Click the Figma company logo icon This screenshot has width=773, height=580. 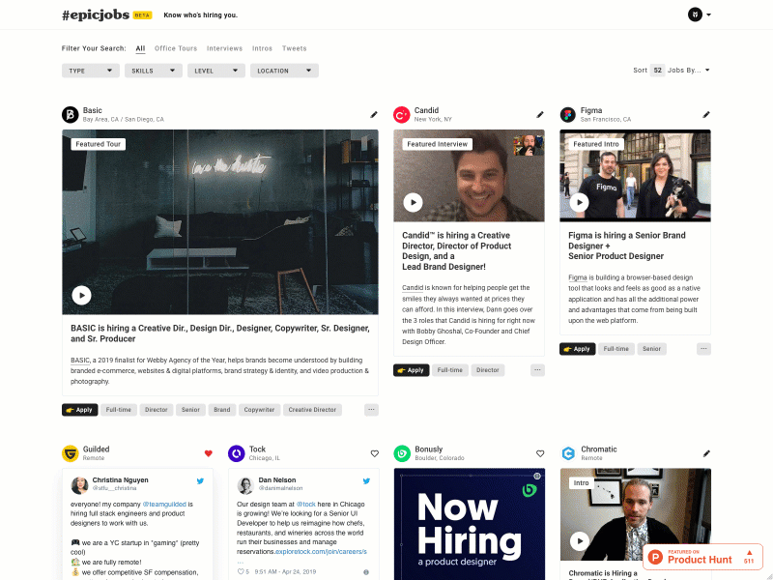(x=567, y=114)
